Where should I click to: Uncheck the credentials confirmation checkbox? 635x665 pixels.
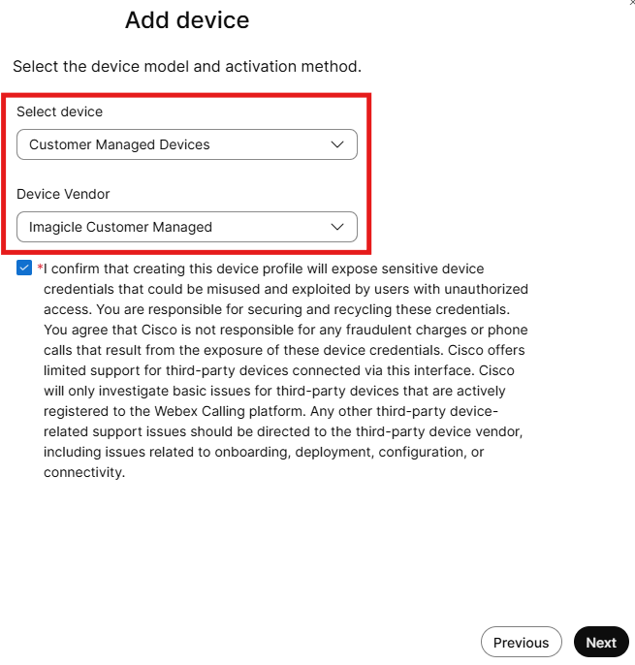24,268
